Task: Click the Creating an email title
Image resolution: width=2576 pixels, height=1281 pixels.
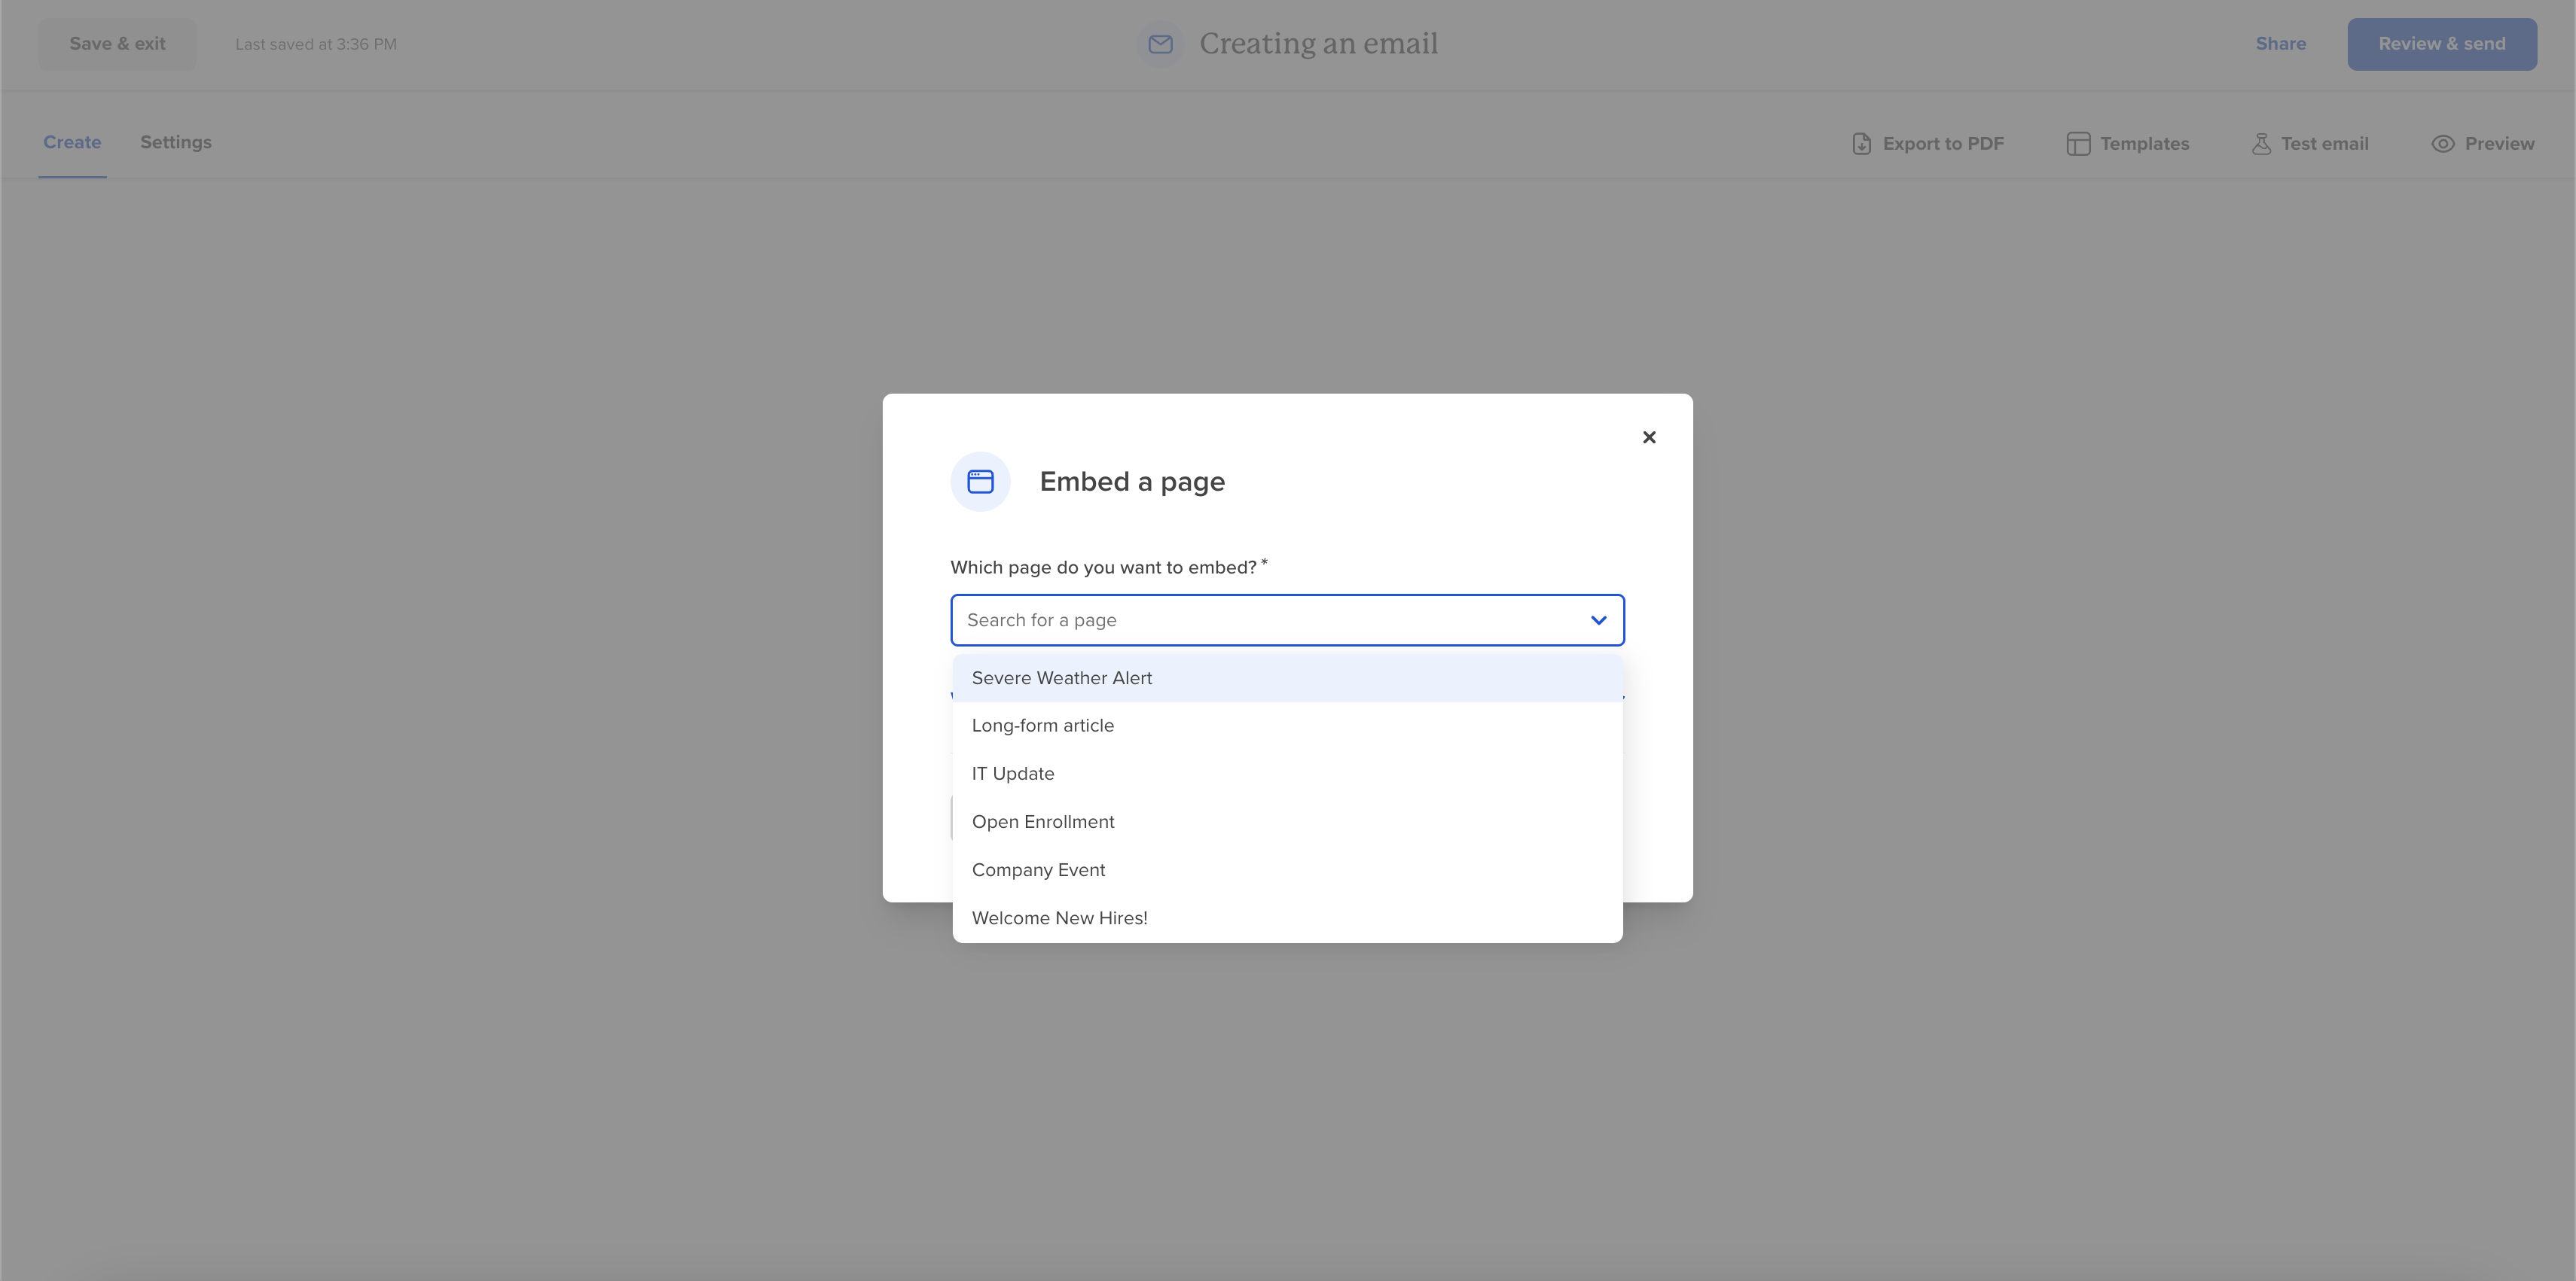Action: [x=1318, y=44]
